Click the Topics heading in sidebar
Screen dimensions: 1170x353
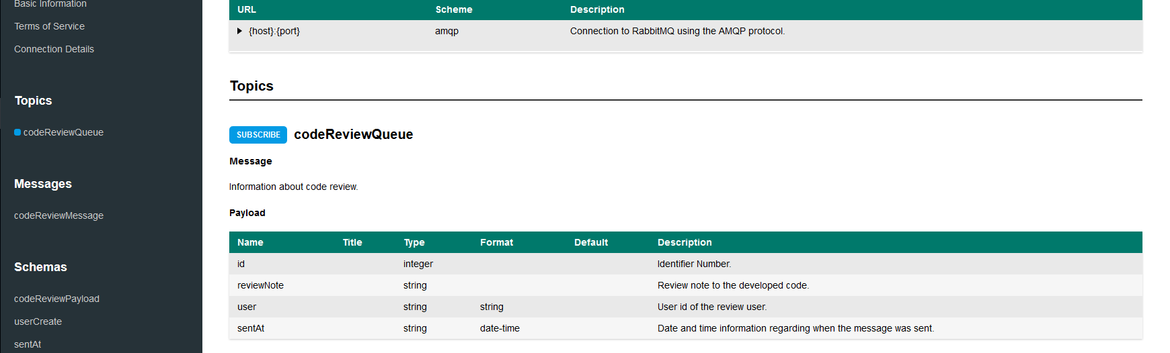(33, 101)
